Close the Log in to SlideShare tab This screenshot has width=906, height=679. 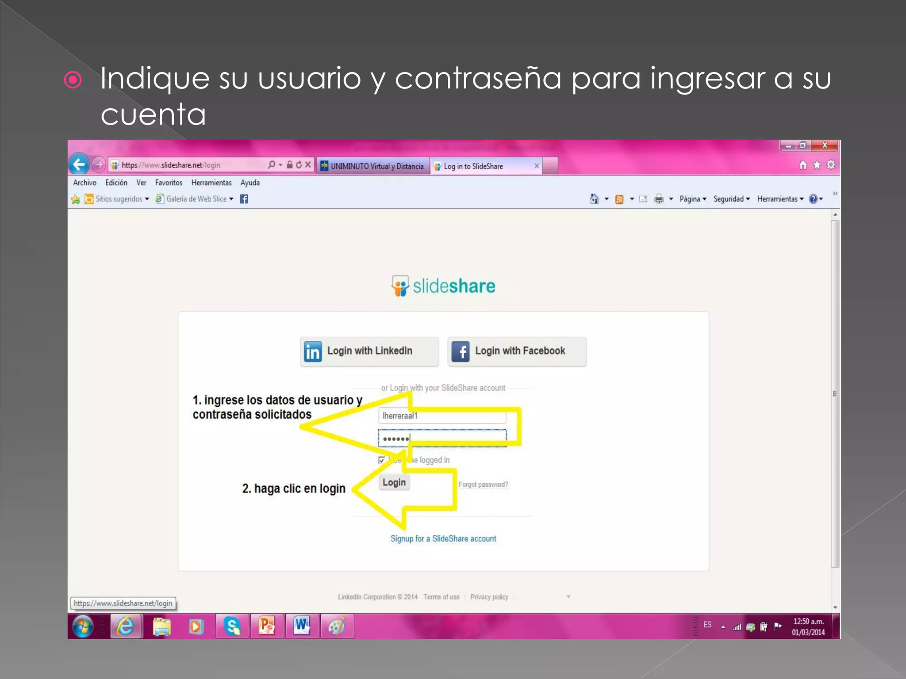click(537, 166)
